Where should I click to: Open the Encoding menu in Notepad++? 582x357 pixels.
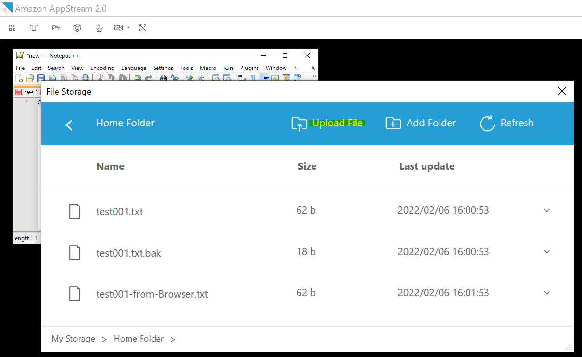click(102, 68)
